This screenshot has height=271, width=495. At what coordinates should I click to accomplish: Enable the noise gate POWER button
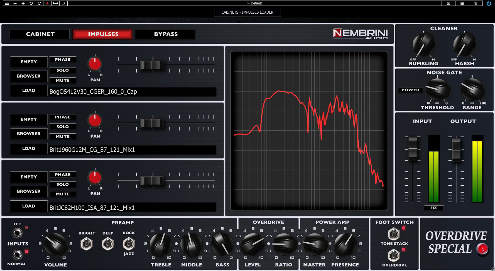(x=411, y=90)
